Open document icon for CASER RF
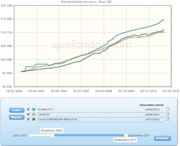 pyautogui.click(x=168, y=114)
